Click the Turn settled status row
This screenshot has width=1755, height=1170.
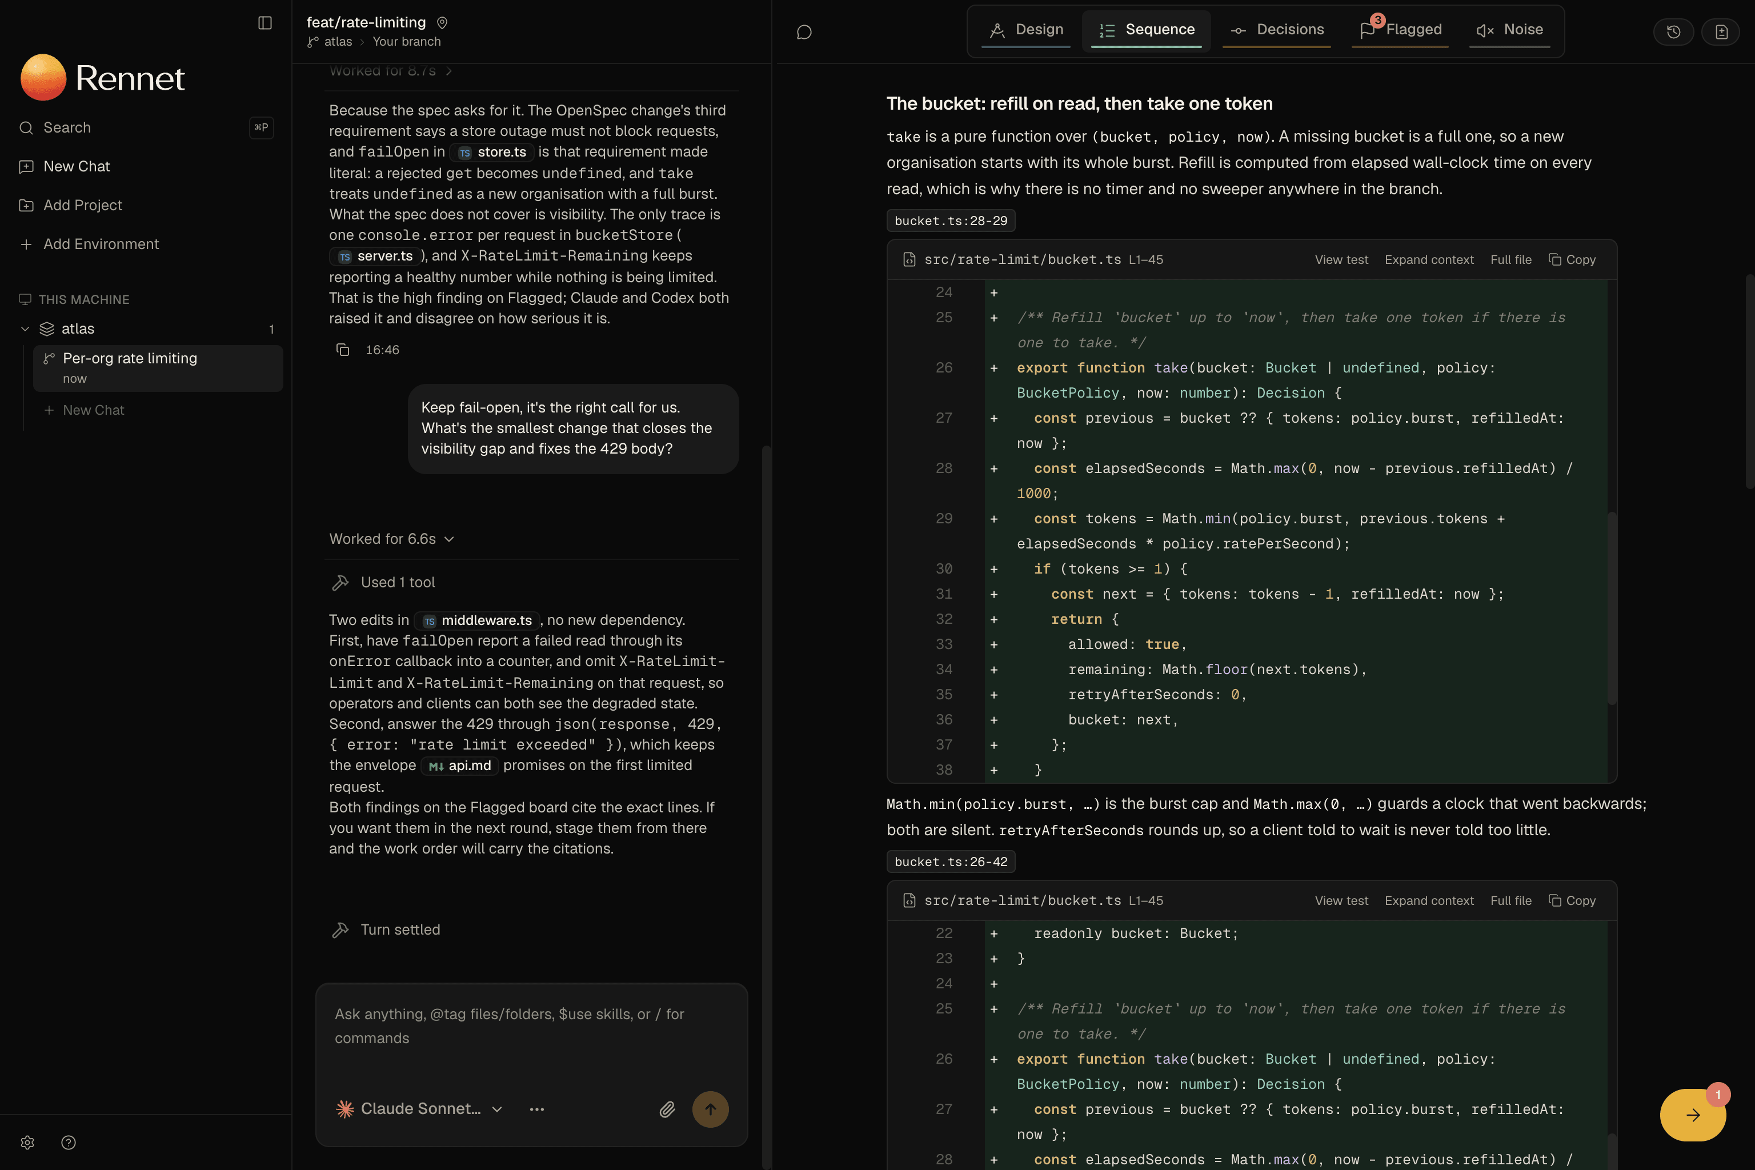click(387, 929)
